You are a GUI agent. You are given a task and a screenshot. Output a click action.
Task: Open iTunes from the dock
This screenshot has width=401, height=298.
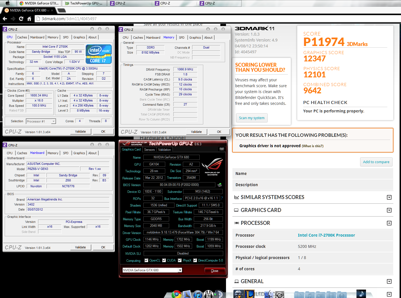pyautogui.click(x=198, y=294)
